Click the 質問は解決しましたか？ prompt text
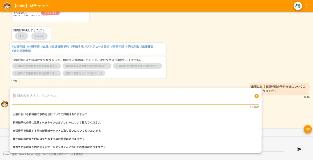313x160 pixels. pyautogui.click(x=29, y=30)
